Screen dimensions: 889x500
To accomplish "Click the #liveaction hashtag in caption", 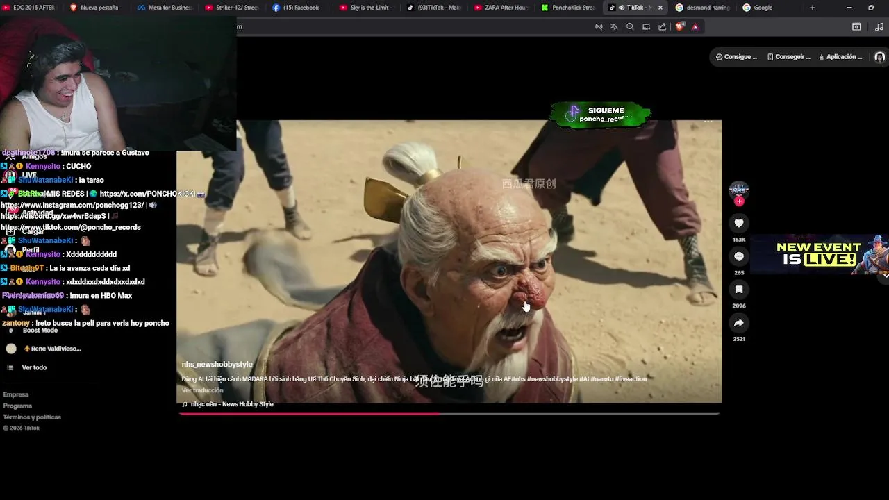I will [631, 379].
